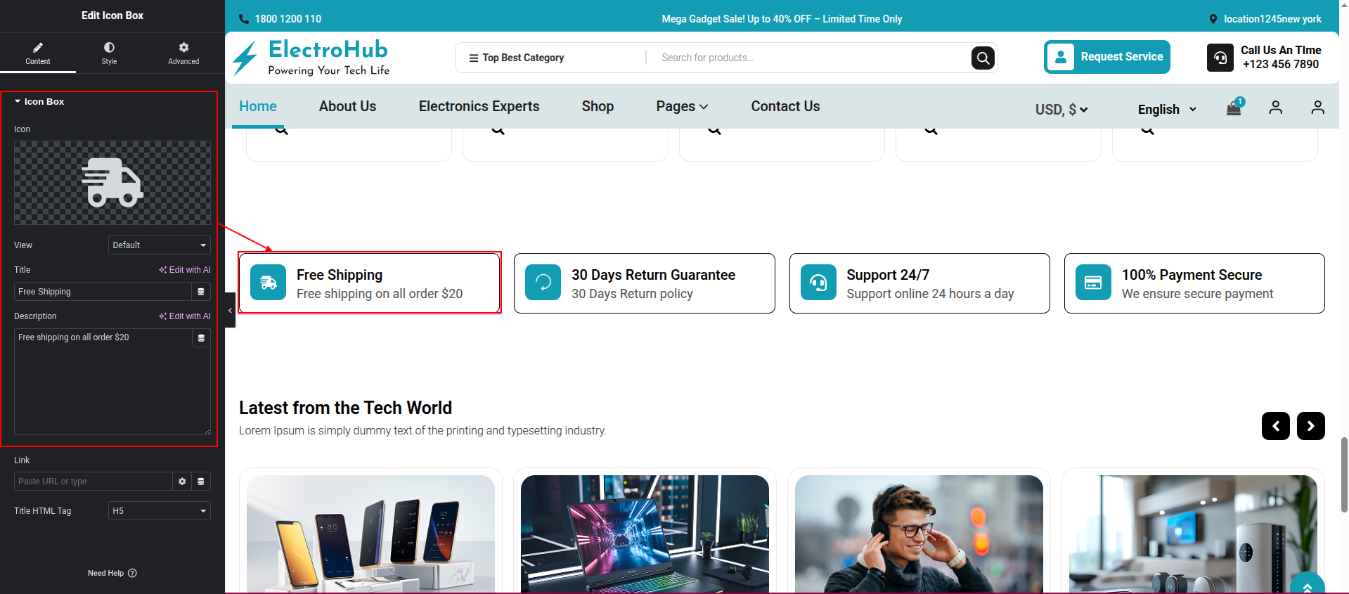Click Edit with AI beside Description

(185, 316)
